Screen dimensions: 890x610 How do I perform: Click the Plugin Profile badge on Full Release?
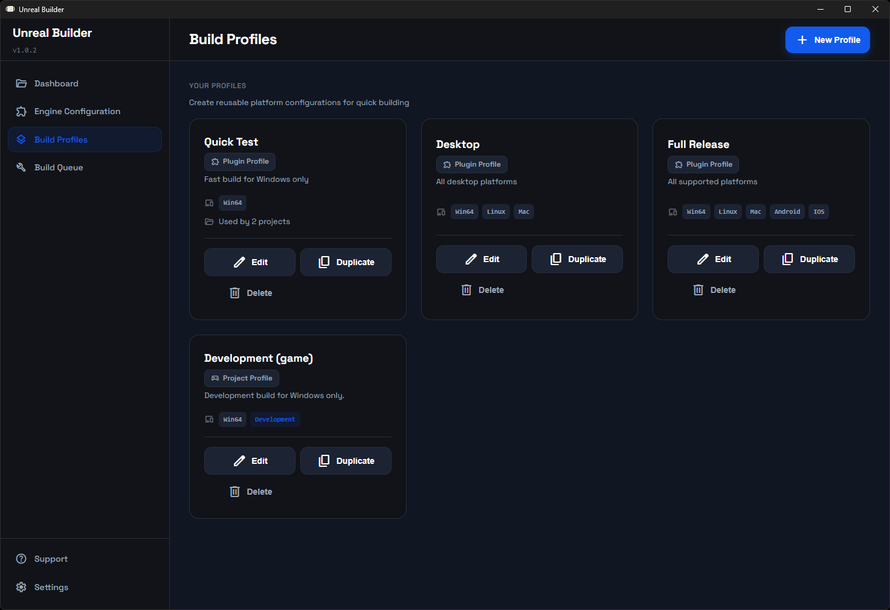pos(703,164)
